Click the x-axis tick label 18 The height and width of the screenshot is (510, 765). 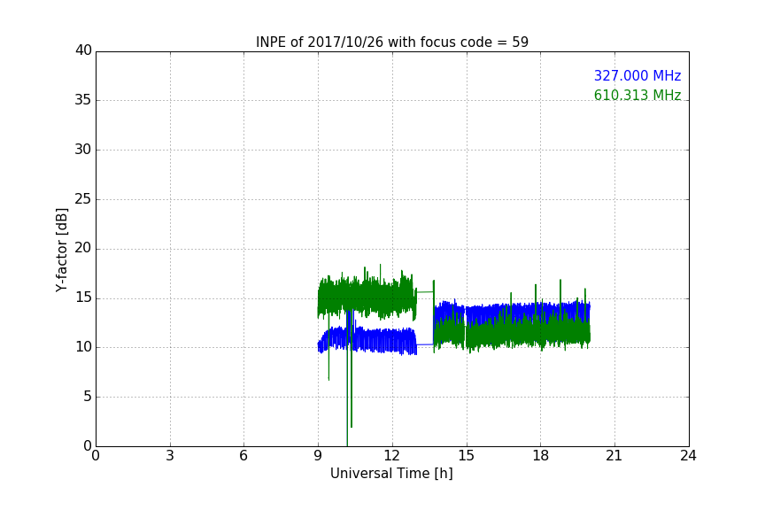coord(541,456)
